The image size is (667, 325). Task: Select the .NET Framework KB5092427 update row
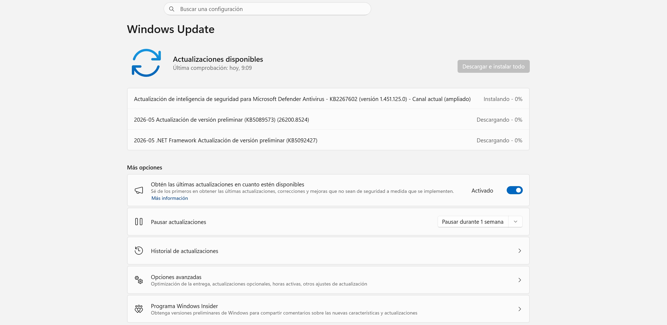(x=328, y=140)
